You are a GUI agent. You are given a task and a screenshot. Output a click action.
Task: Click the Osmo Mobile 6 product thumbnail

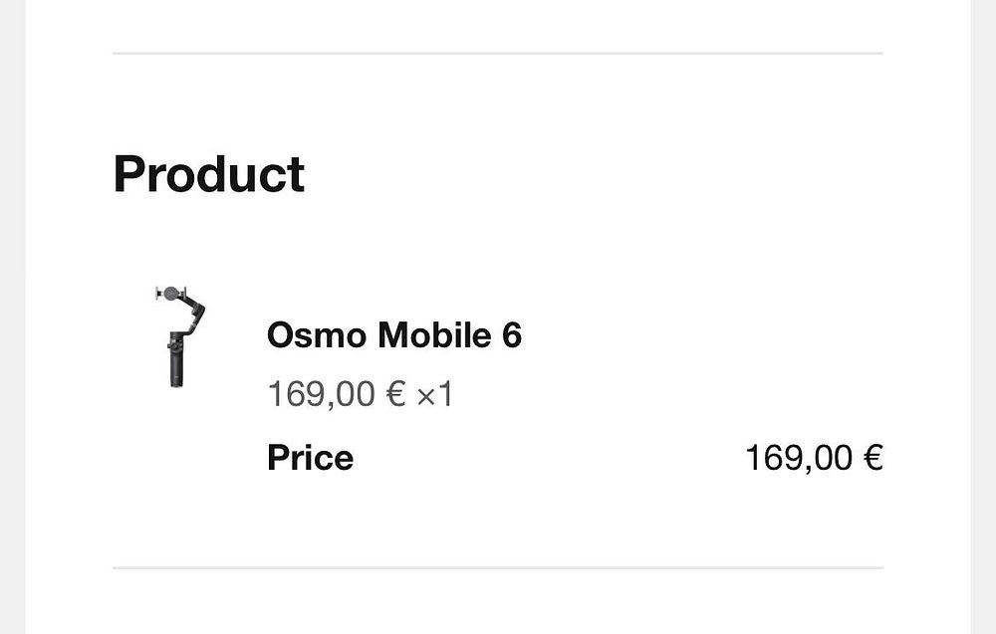click(180, 335)
